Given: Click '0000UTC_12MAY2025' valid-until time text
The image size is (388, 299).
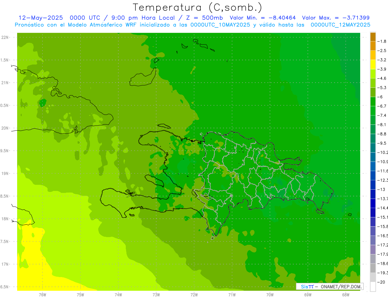Looking at the screenshot, I should (x=340, y=25).
